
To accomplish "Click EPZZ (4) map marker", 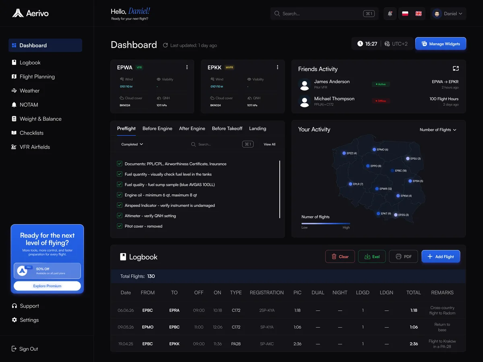I will point(344,153).
